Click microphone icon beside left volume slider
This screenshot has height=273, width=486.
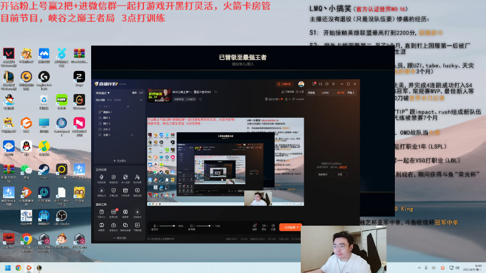tap(155, 226)
